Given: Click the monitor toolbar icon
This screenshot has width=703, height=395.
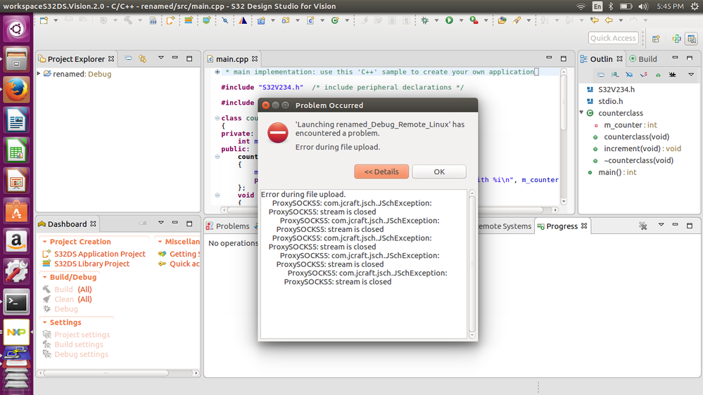Looking at the screenshot, I should 206,20.
